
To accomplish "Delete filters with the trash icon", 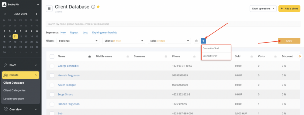I will click(x=196, y=41).
